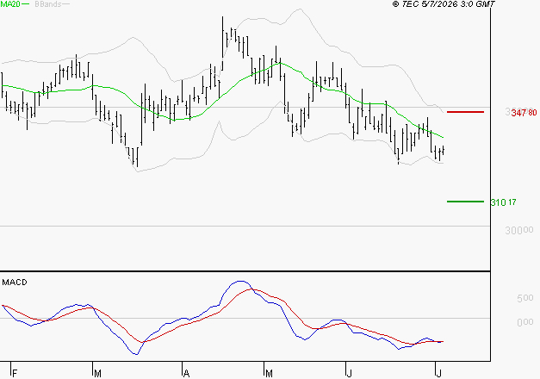The image size is (540, 379).
Task: Click the last J month marker
Action: pyautogui.click(x=438, y=374)
